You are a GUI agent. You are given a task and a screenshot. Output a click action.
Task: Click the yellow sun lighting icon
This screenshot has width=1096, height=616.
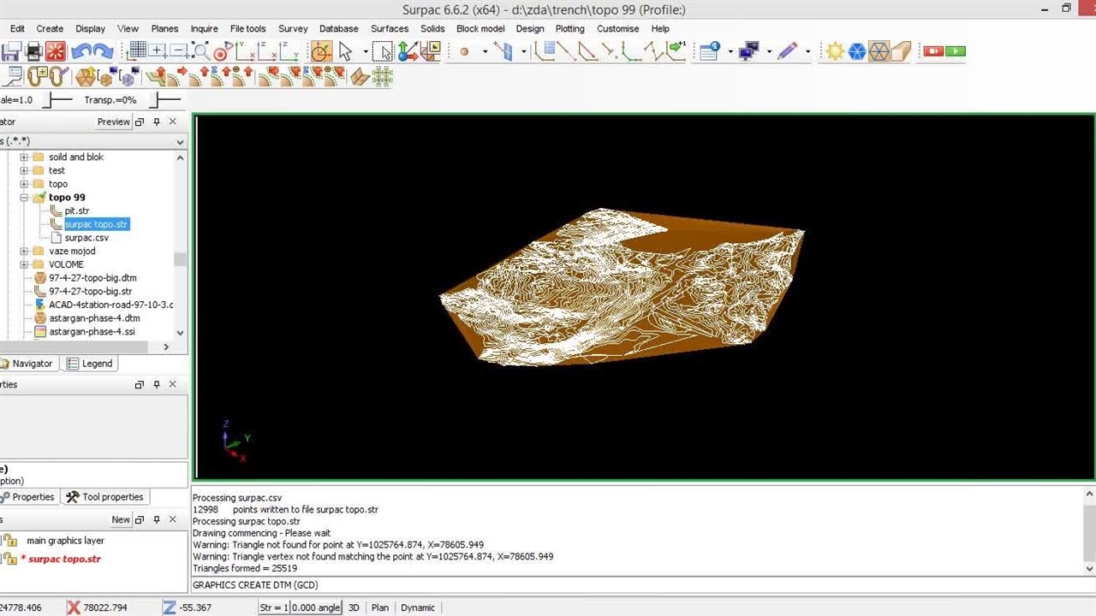pos(835,51)
